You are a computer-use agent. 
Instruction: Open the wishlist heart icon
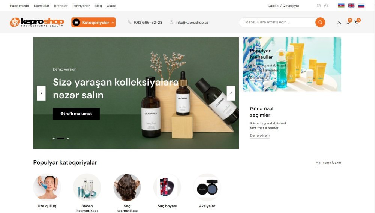(x=348, y=22)
